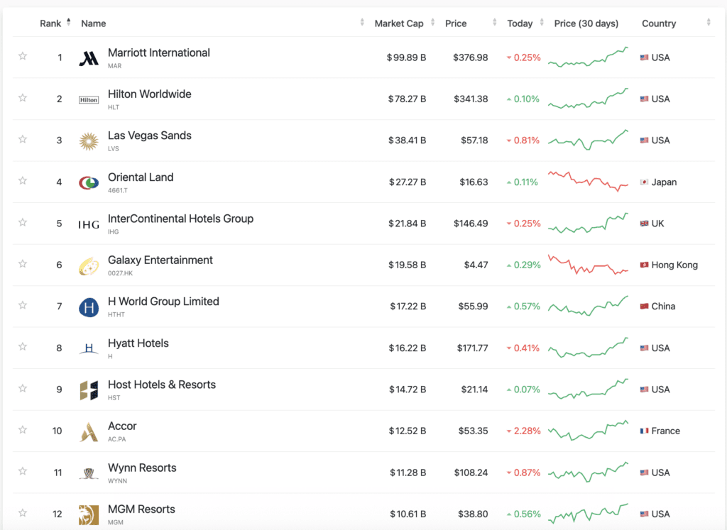Viewport: 727px width, 530px height.
Task: Click the Oriental Land logo icon
Action: point(89,183)
